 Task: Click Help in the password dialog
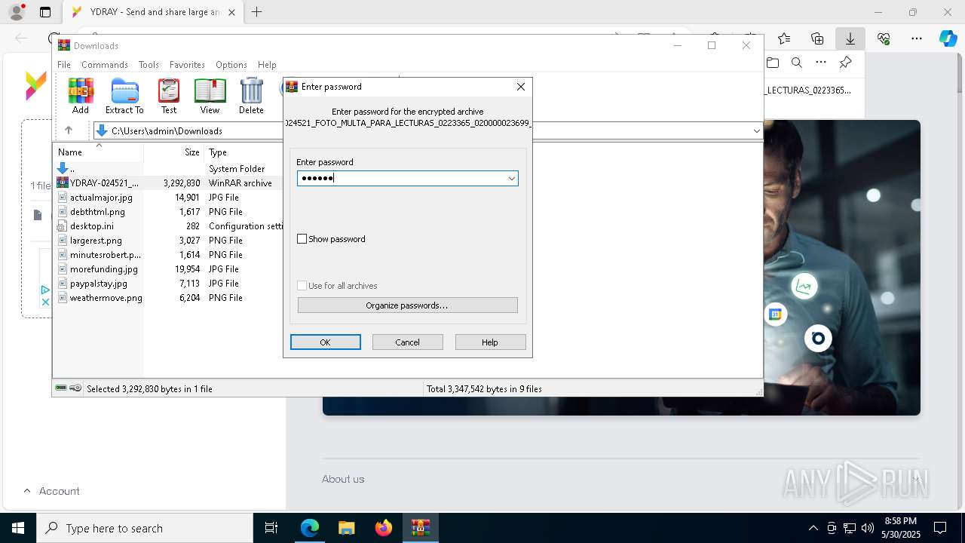coord(490,342)
